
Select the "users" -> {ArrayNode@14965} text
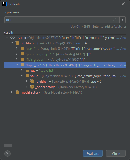(x=48, y=49)
